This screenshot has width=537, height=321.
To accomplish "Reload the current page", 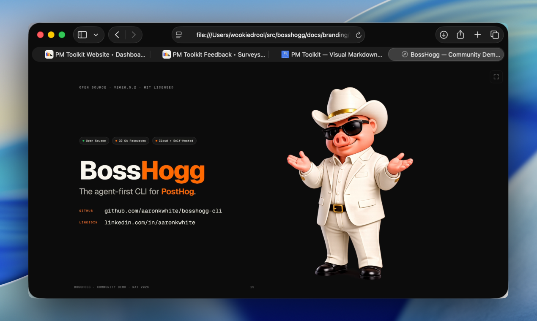I will tap(359, 35).
